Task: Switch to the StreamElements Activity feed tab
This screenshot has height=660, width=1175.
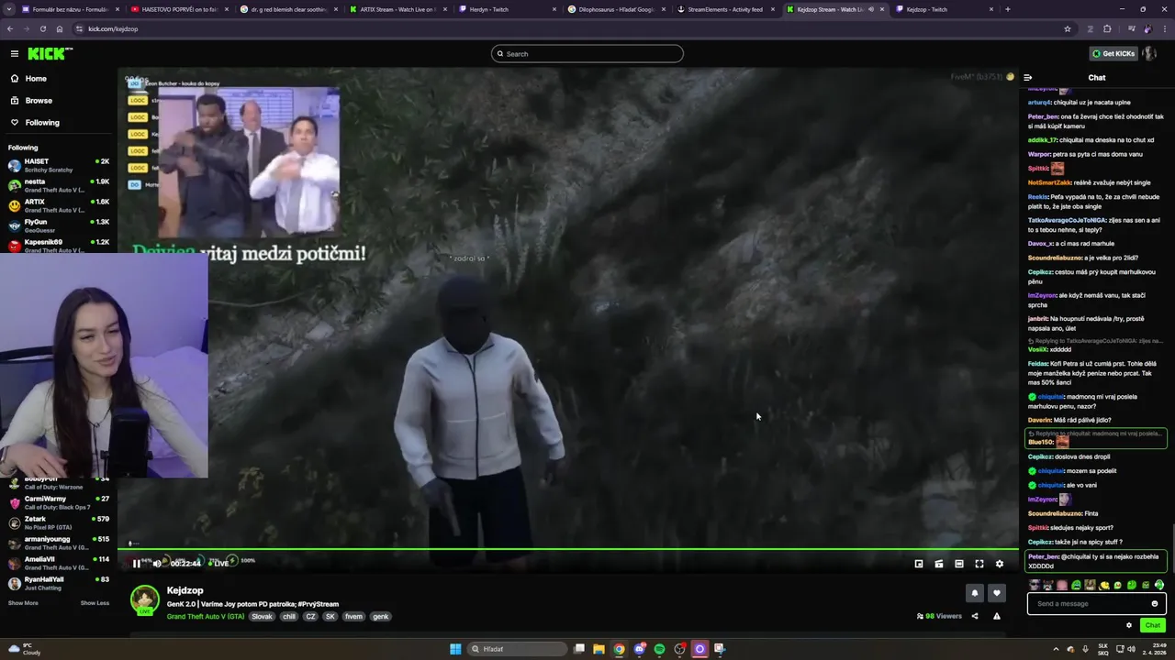Action: point(725,9)
